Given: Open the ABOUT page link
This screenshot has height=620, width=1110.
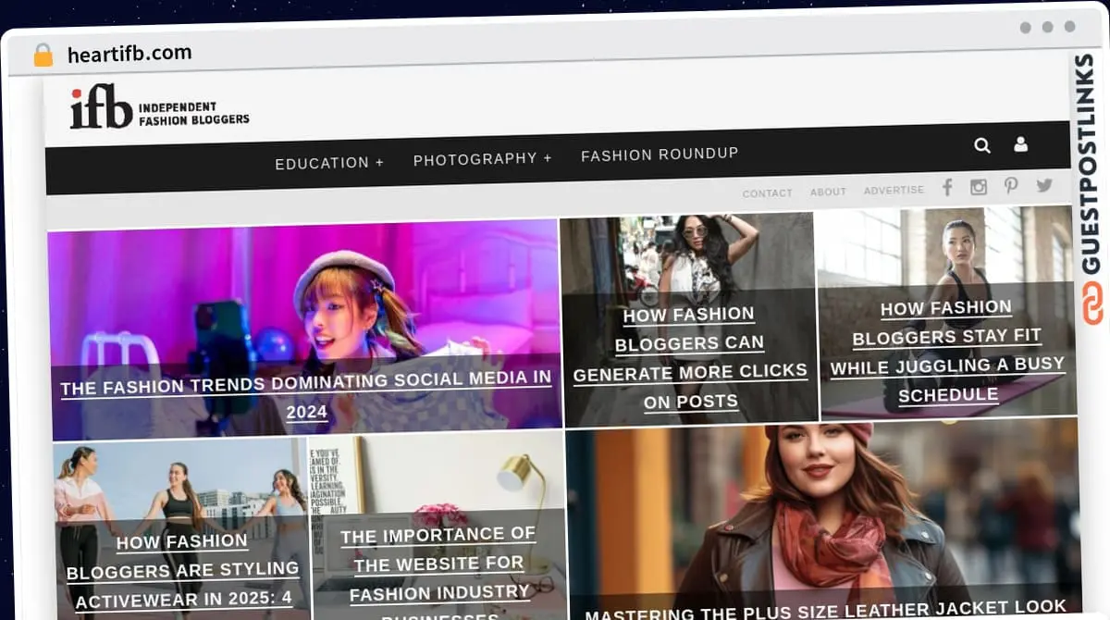Looking at the screenshot, I should 828,192.
